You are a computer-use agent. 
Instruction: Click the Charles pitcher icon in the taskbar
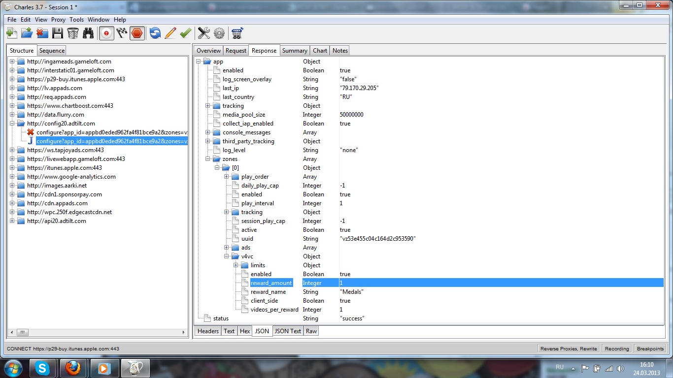click(x=135, y=368)
